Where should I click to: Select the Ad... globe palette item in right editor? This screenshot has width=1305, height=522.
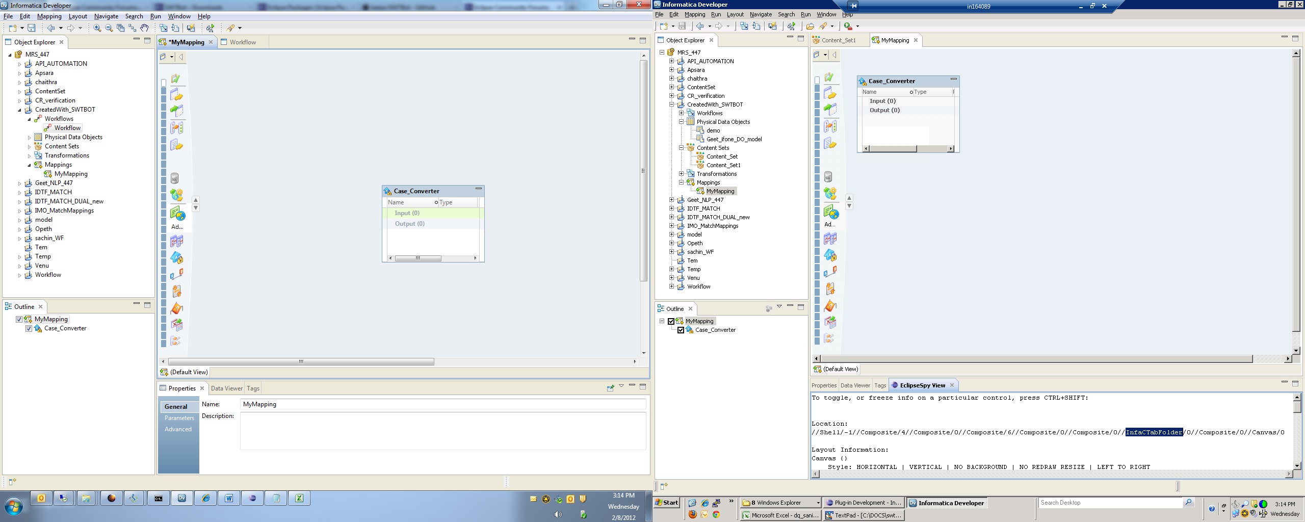(831, 216)
